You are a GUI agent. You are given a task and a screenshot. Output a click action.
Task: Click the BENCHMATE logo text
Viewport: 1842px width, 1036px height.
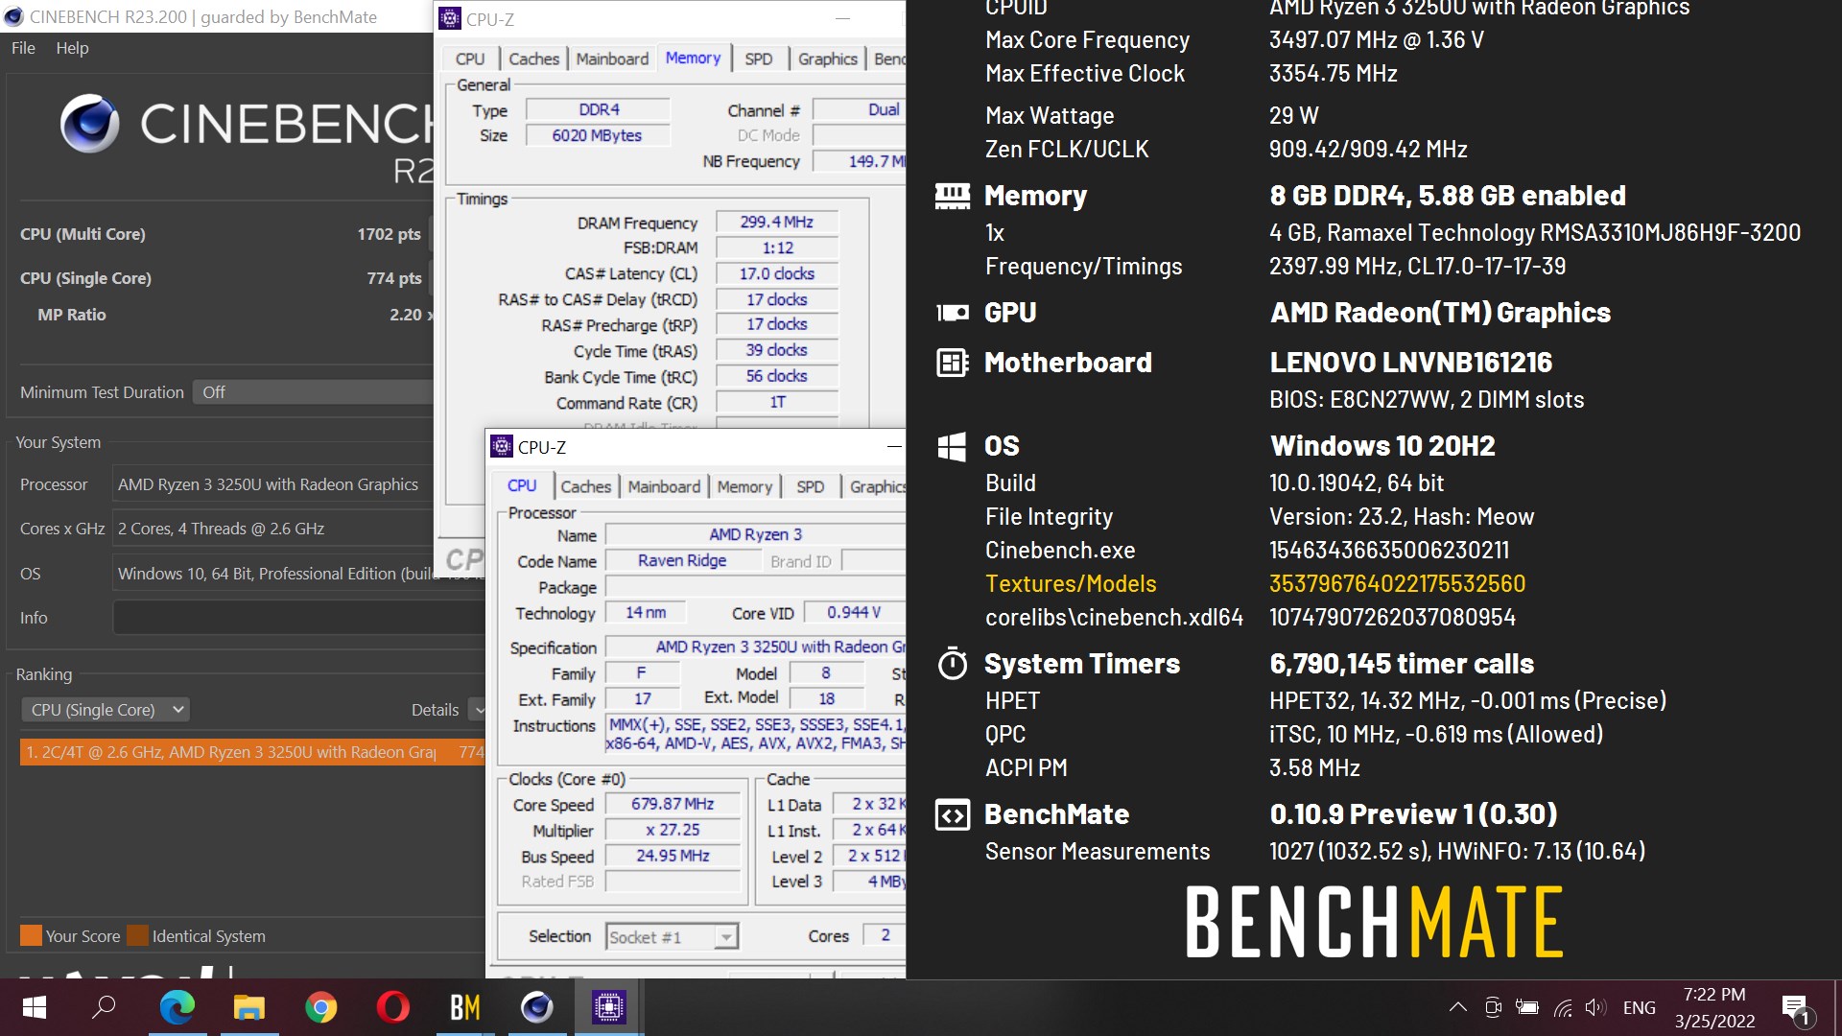coord(1375,922)
